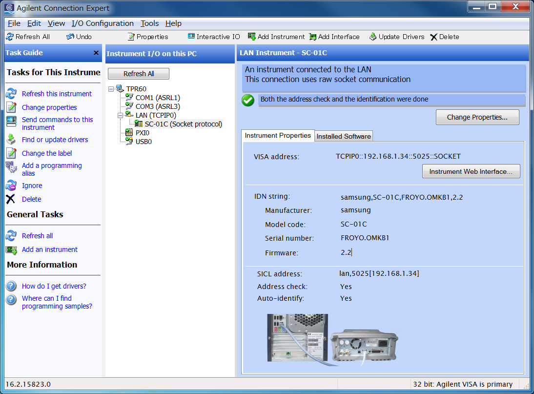Open the Help menu
This screenshot has width=534, height=394.
point(173,23)
